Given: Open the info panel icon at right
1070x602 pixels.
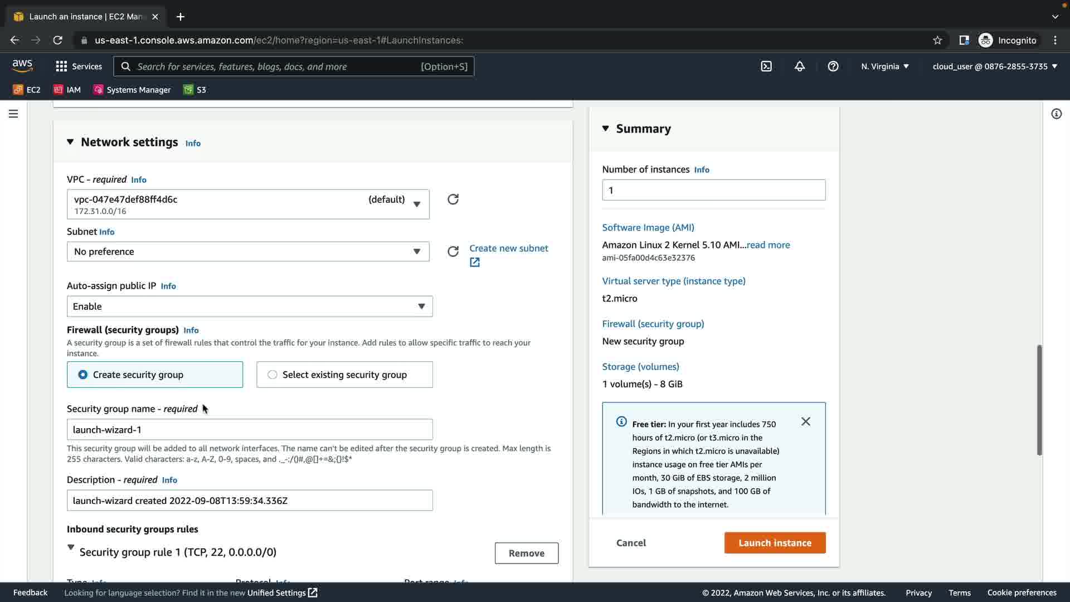Looking at the screenshot, I should [1056, 114].
